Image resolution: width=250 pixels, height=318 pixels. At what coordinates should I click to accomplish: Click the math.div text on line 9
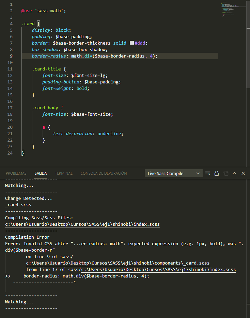coord(81,56)
